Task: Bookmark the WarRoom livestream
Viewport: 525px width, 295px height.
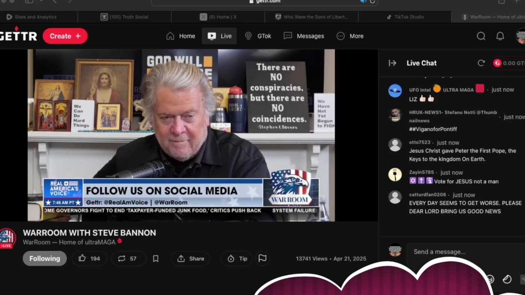Action: point(155,259)
